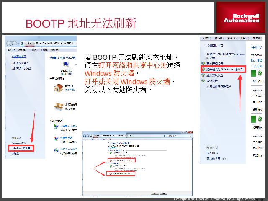The image size is (268, 201).
Task: Click 高级设置 link
Action: pos(212,81)
